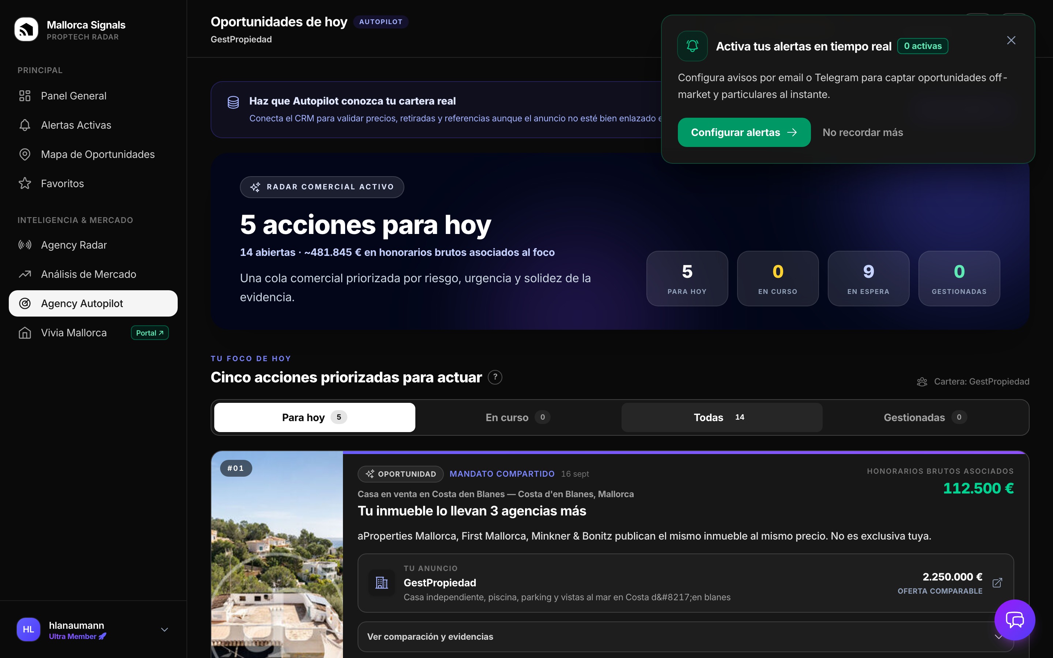Open Panel General from the sidebar
The width and height of the screenshot is (1053, 658).
(93, 96)
